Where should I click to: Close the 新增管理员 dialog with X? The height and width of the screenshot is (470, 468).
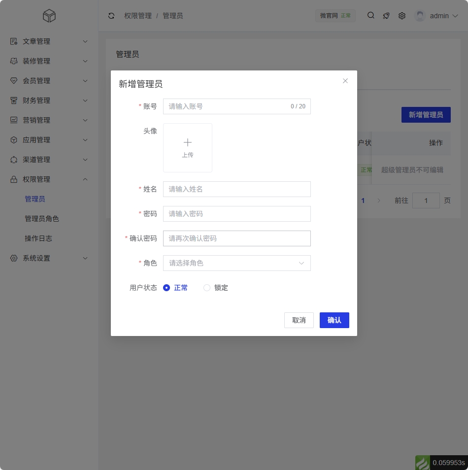point(345,81)
